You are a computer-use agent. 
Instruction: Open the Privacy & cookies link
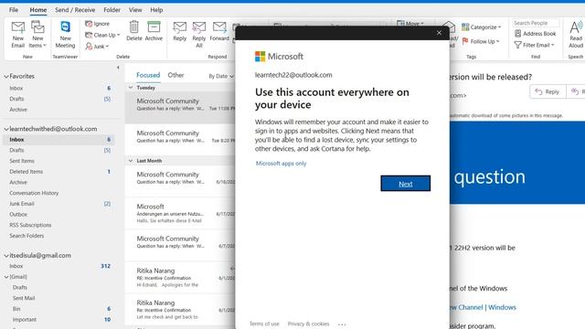pos(309,324)
